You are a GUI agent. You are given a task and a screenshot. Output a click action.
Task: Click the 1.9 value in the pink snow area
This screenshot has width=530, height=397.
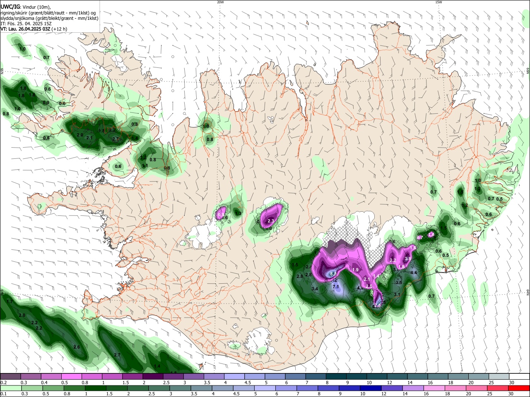pyautogui.click(x=355, y=270)
